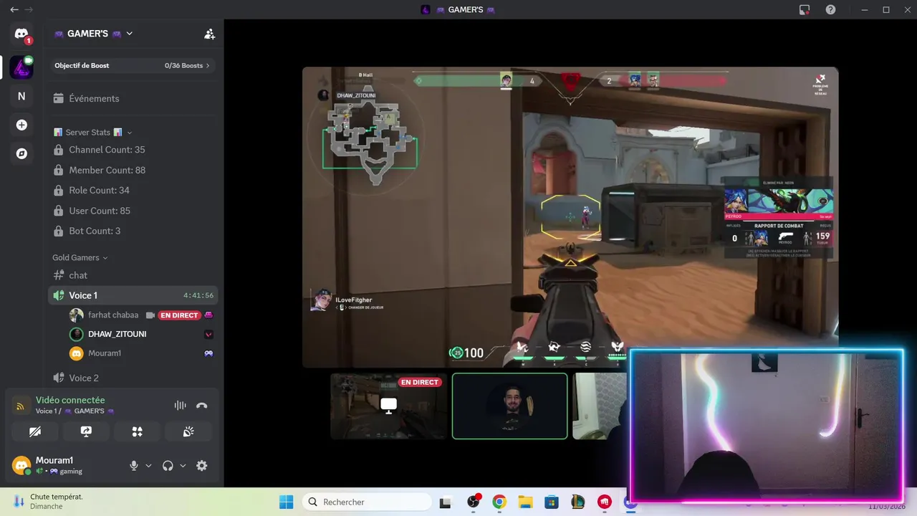Click Vidéo connectée status text
Image resolution: width=917 pixels, height=516 pixels.
(70, 400)
